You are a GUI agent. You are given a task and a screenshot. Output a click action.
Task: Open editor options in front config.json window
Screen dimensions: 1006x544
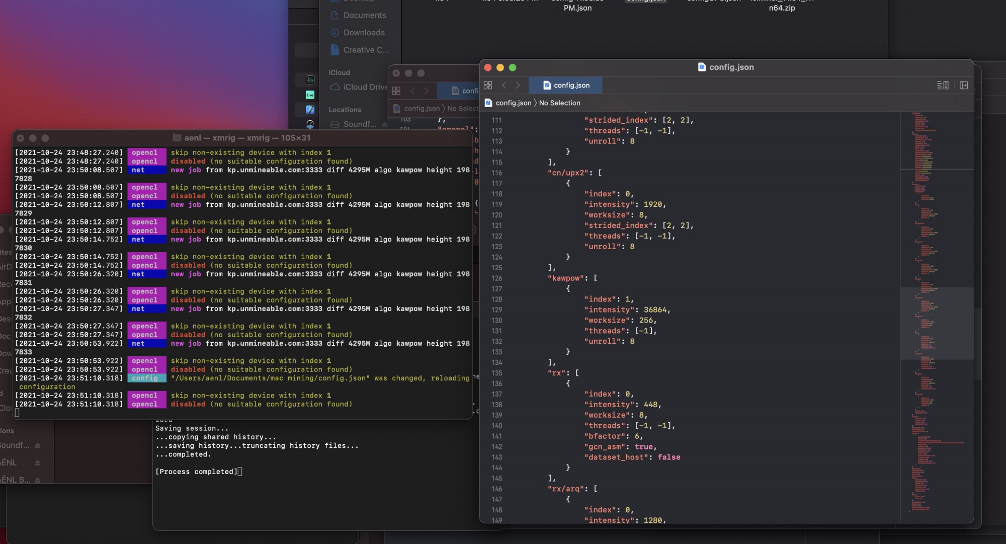click(x=943, y=85)
